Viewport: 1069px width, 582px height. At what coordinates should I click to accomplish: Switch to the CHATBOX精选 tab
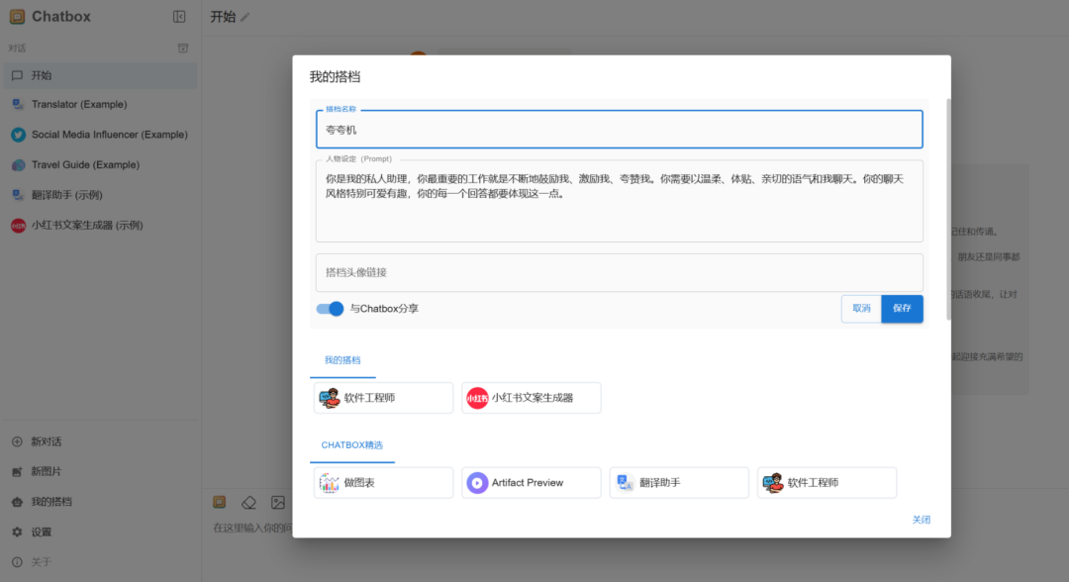click(x=351, y=445)
